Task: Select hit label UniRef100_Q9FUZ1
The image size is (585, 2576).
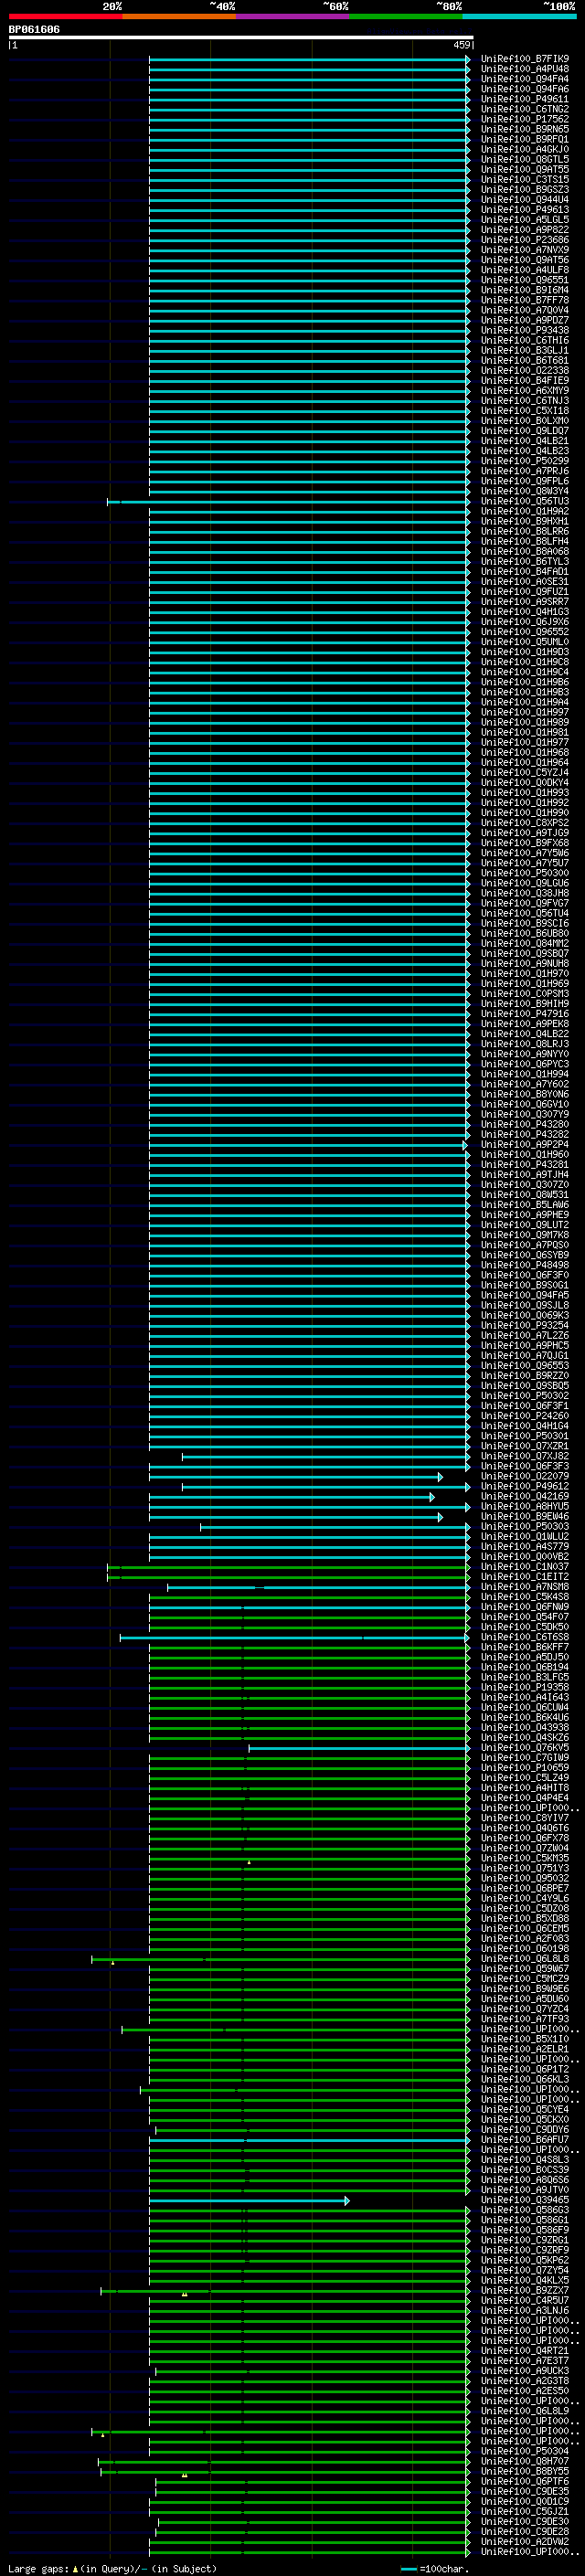Action: (x=525, y=592)
